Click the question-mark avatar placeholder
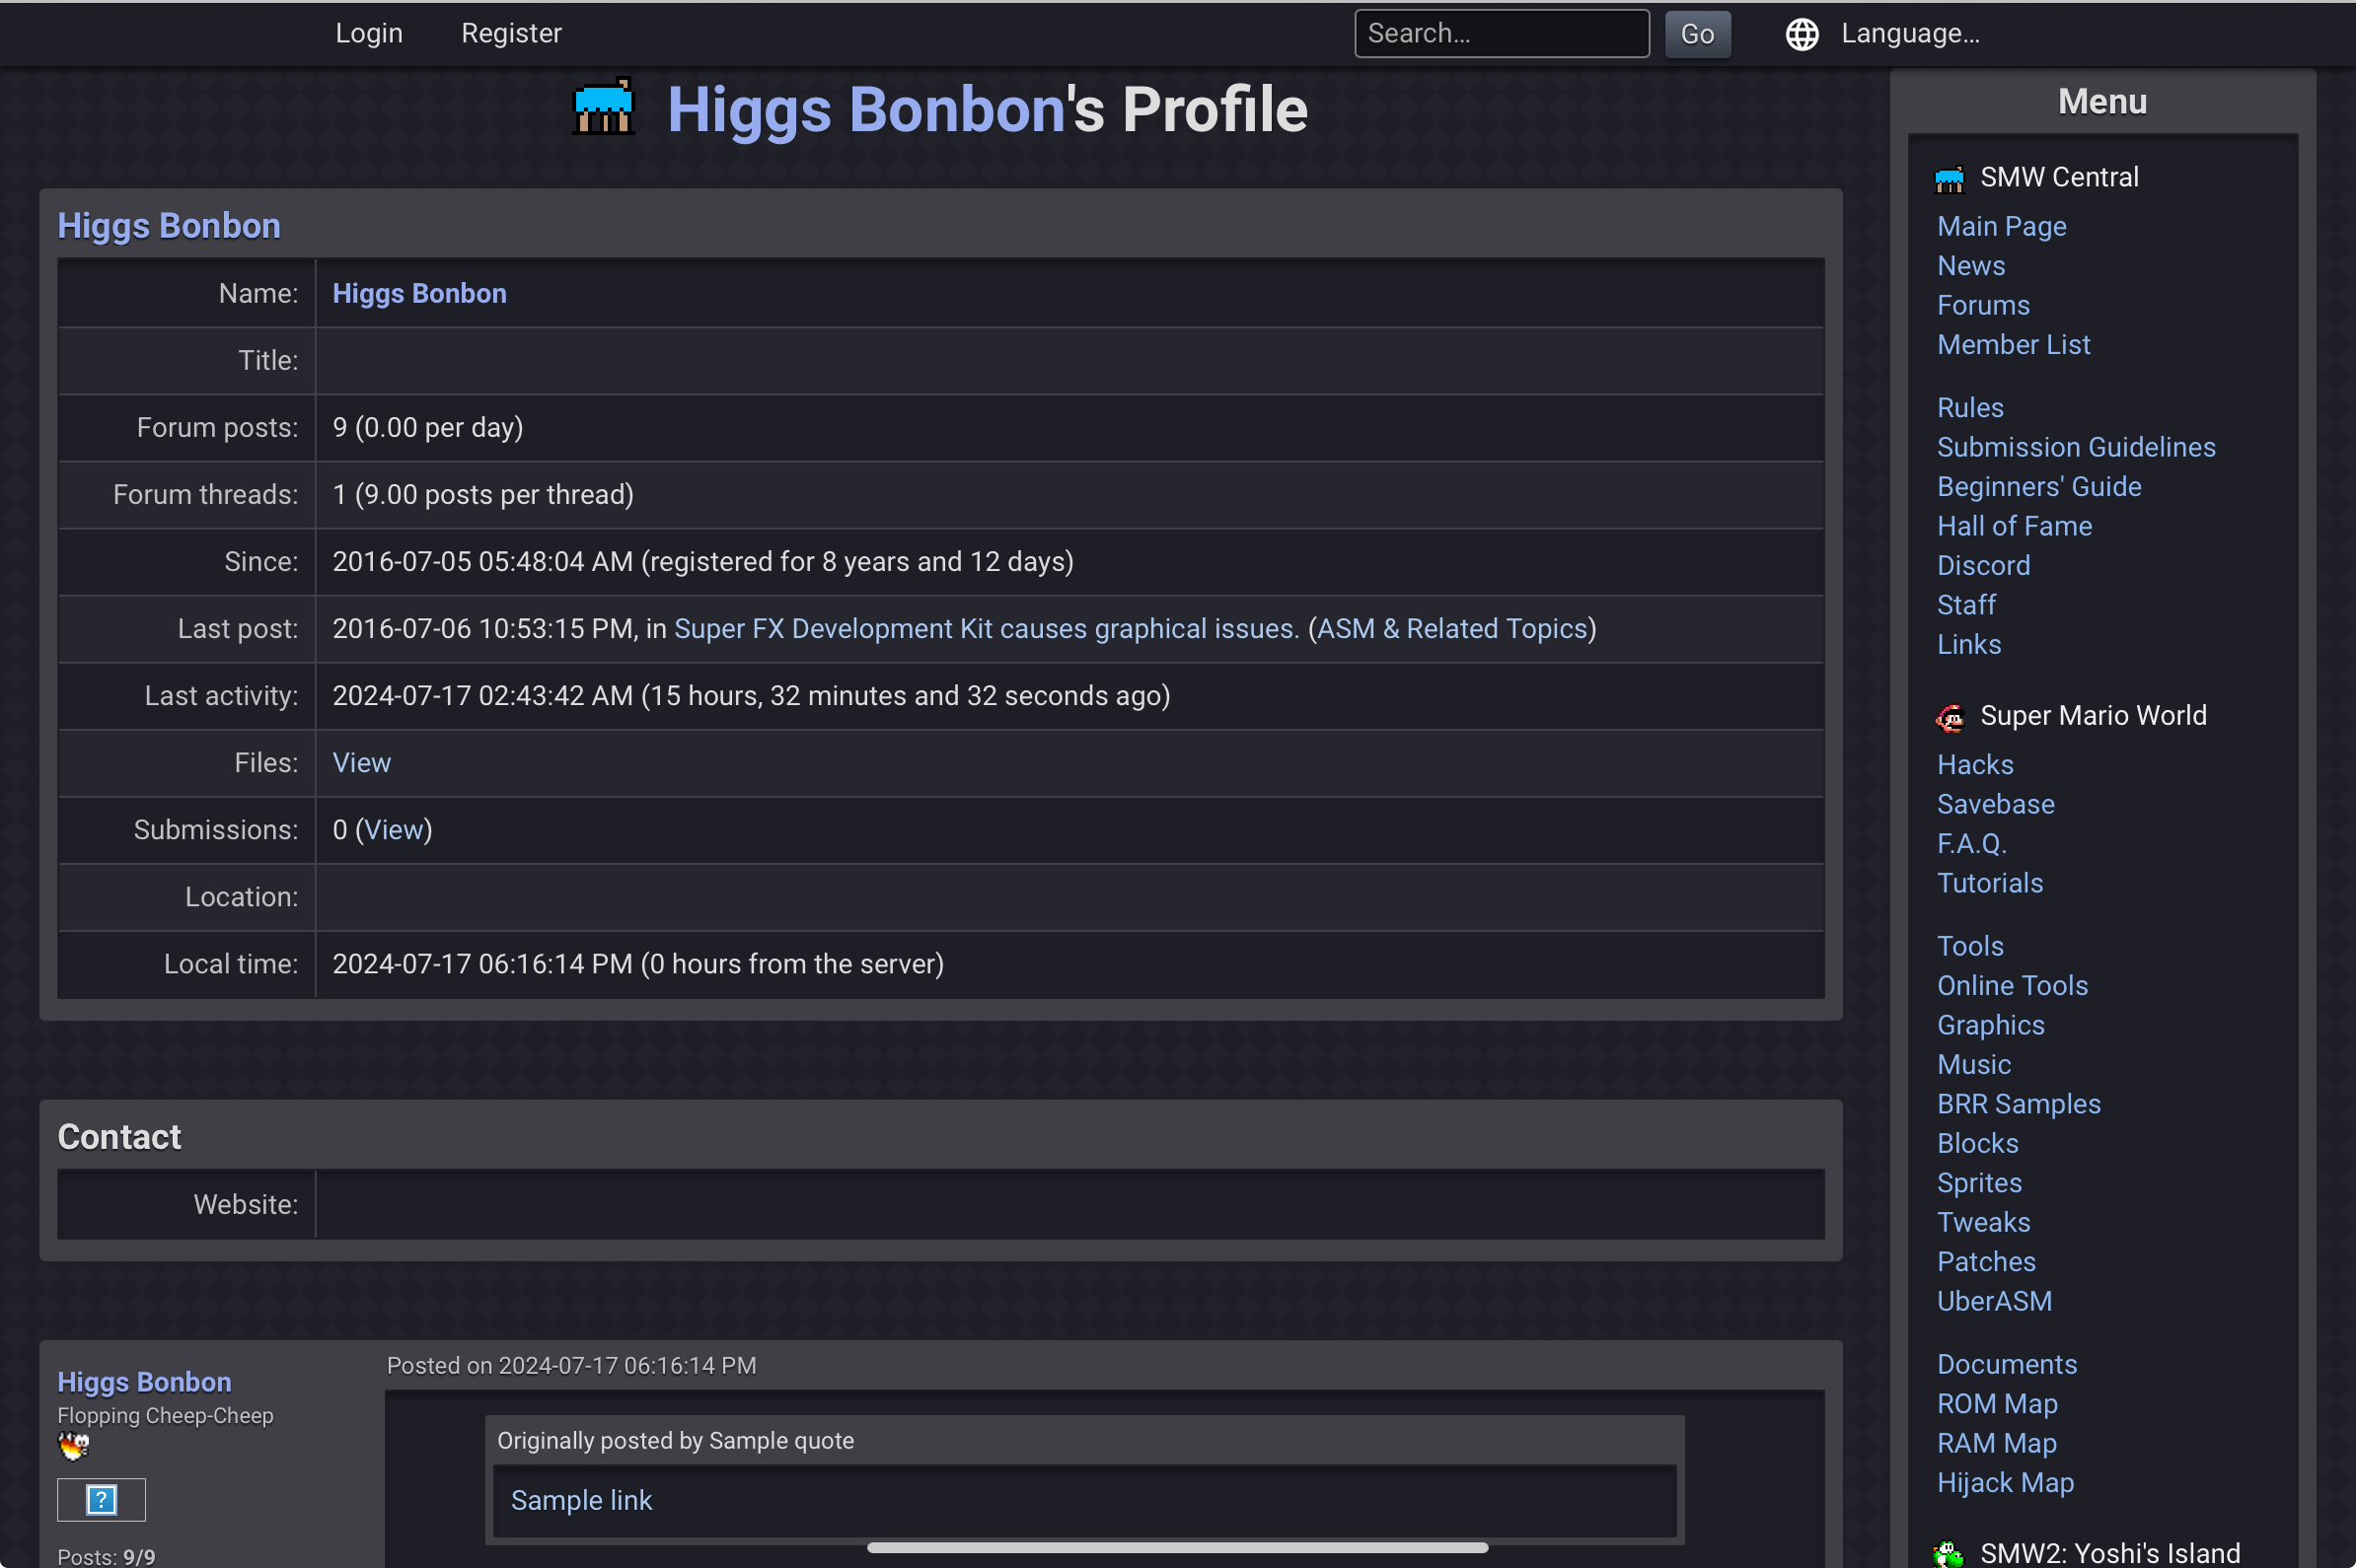Image resolution: width=2356 pixels, height=1568 pixels. coord(101,1499)
